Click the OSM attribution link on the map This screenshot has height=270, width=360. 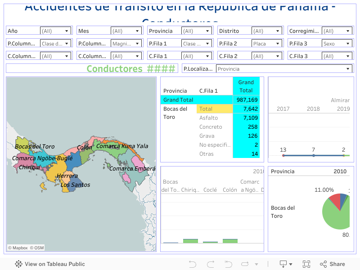tap(39, 247)
